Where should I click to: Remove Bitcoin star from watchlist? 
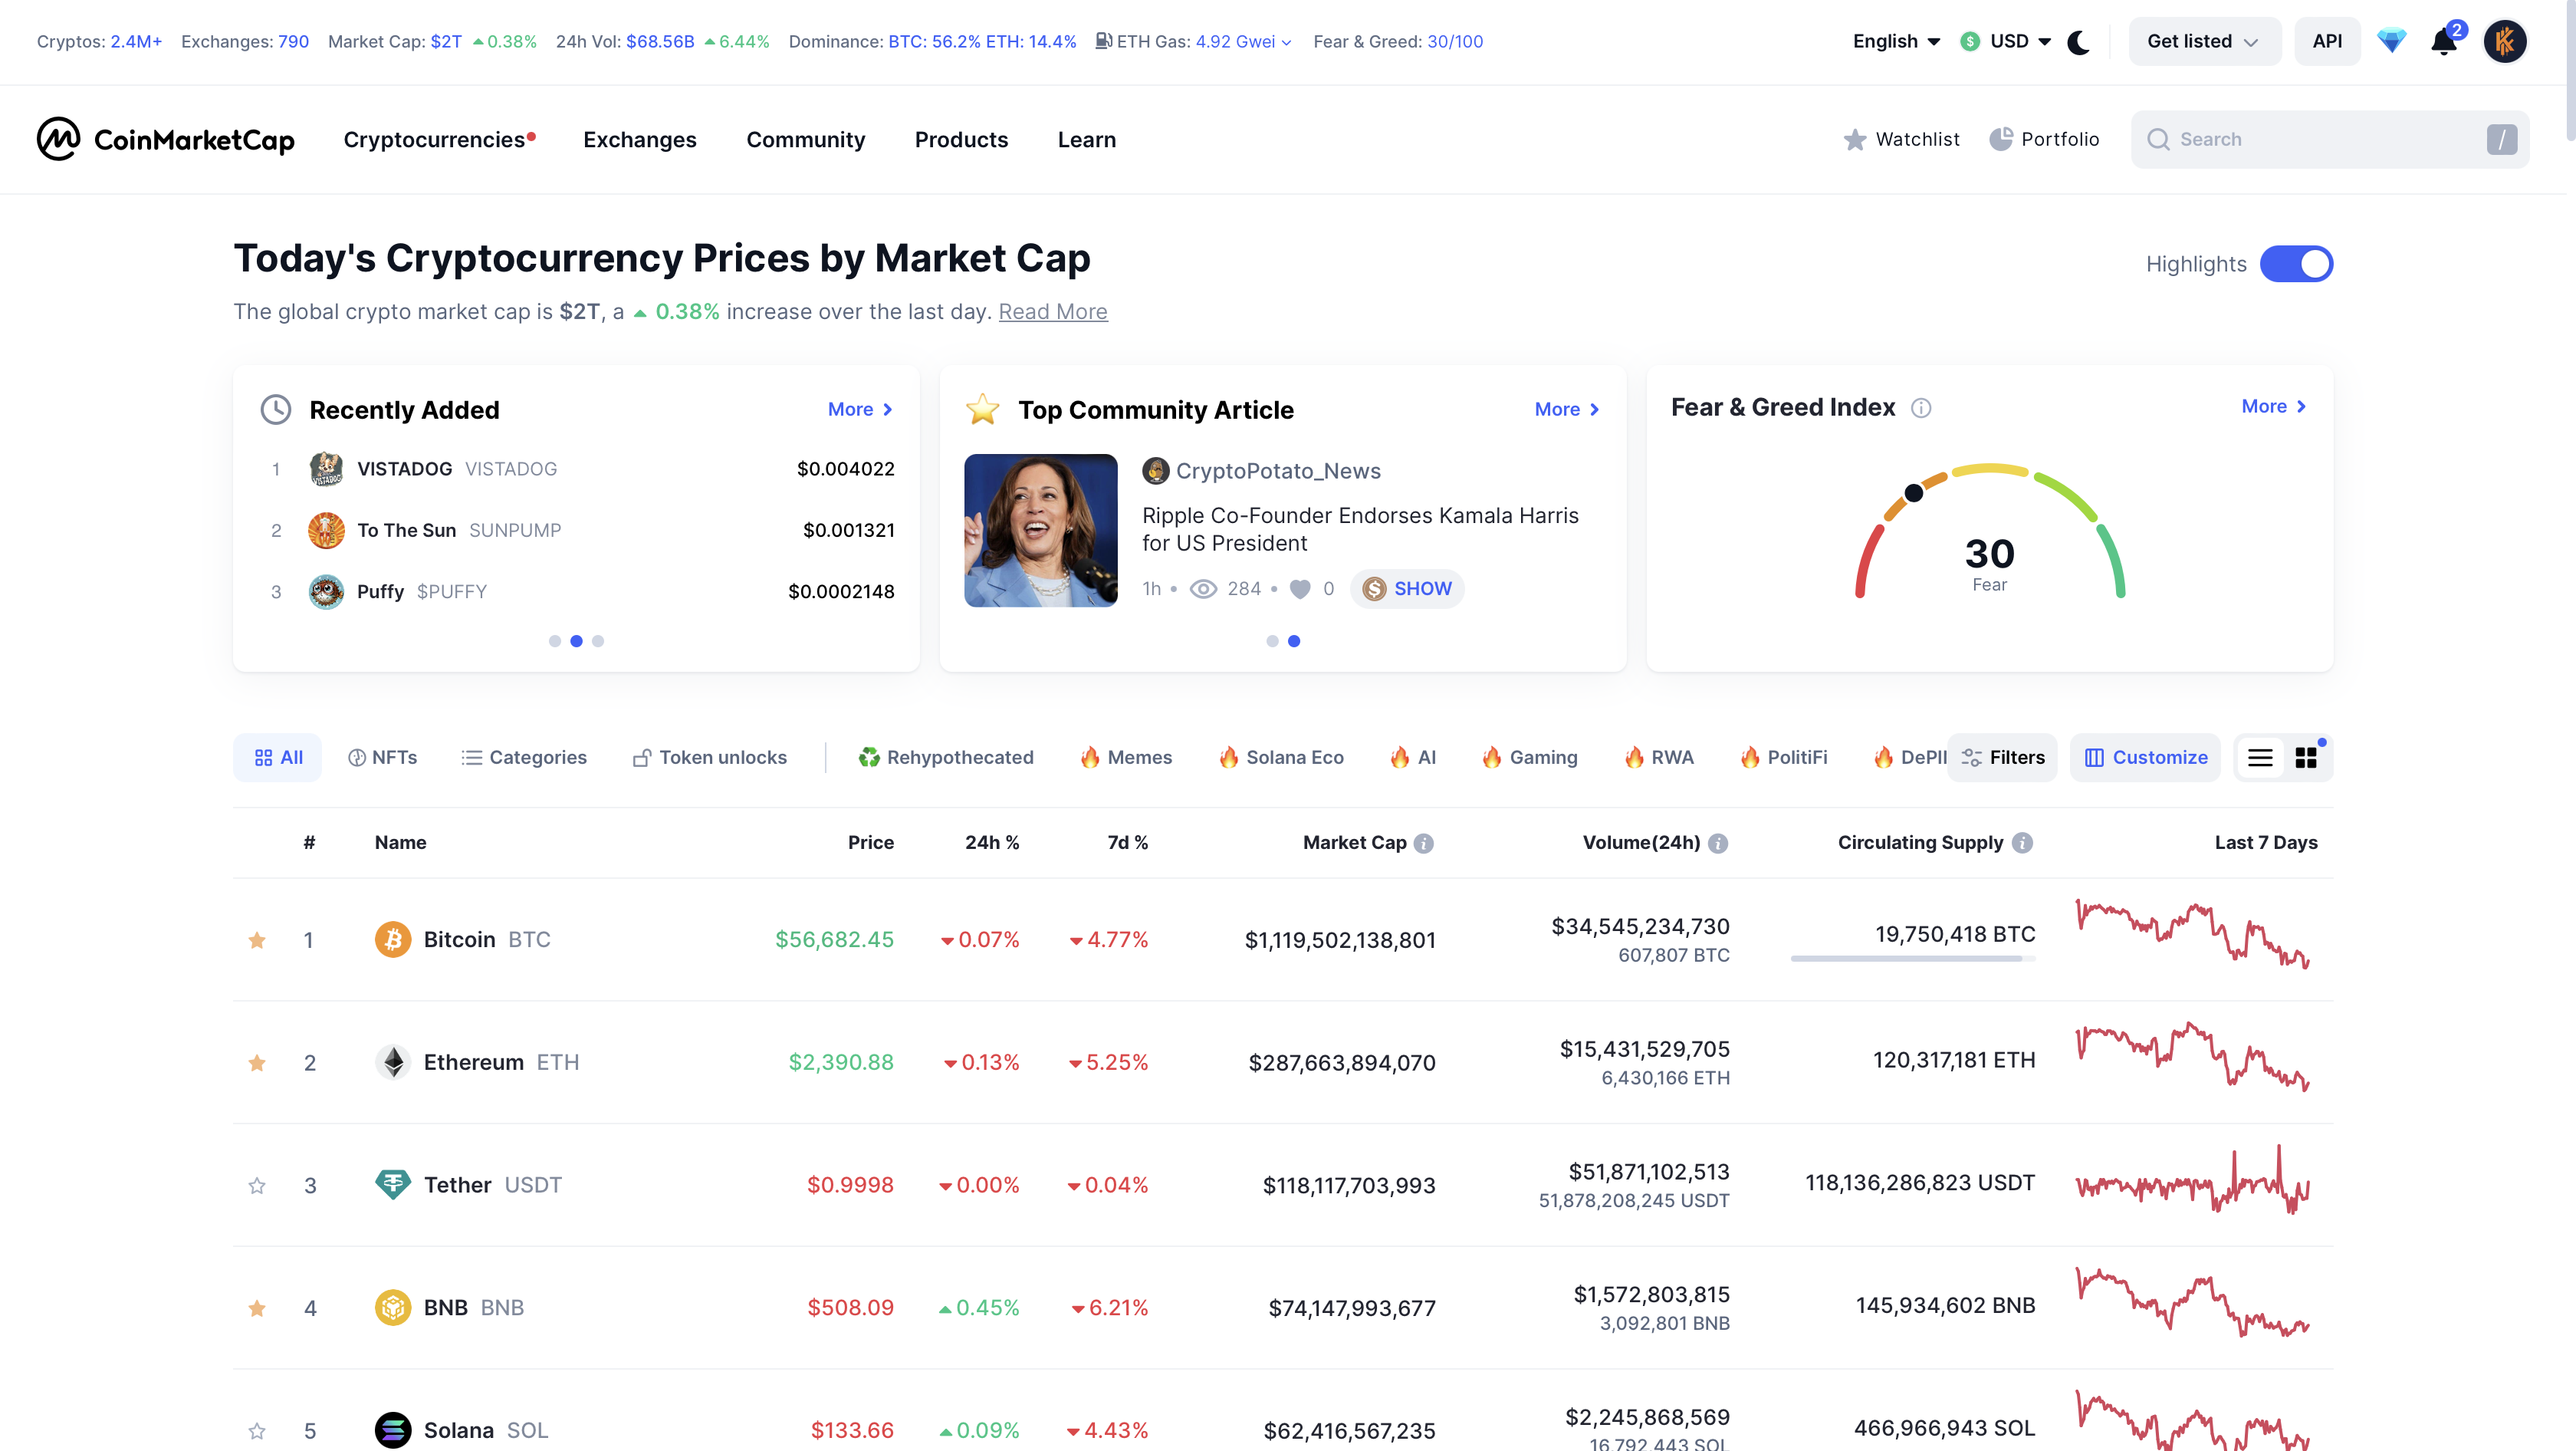pos(257,940)
